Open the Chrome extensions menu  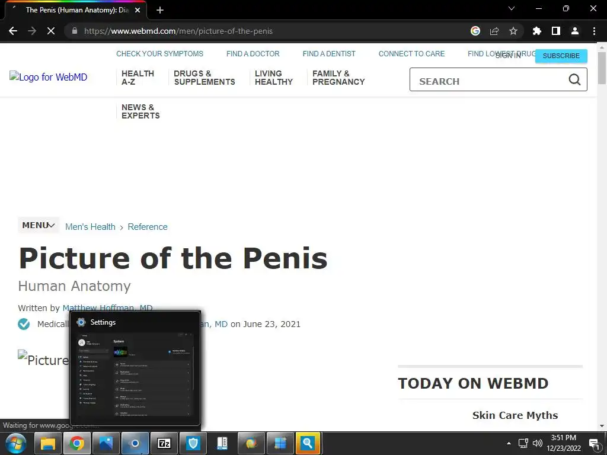click(x=537, y=31)
